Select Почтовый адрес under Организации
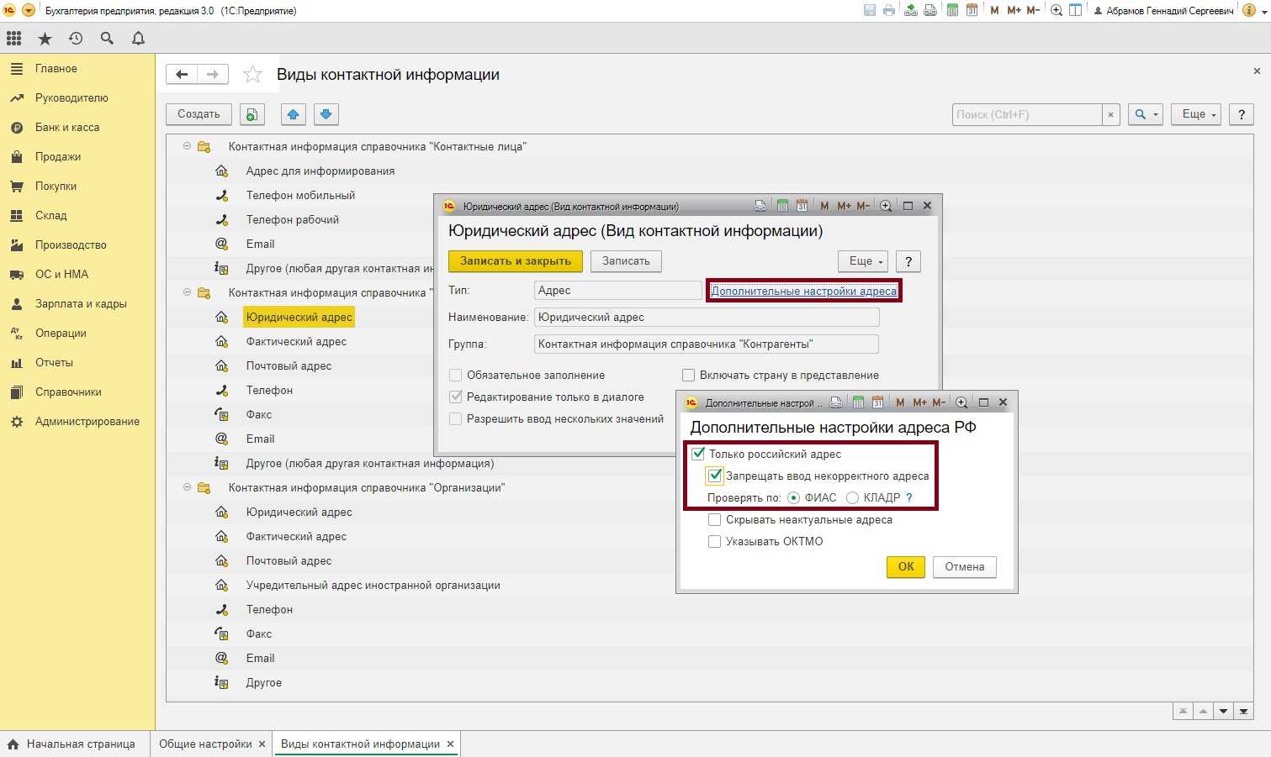The height and width of the screenshot is (757, 1271). [x=289, y=560]
